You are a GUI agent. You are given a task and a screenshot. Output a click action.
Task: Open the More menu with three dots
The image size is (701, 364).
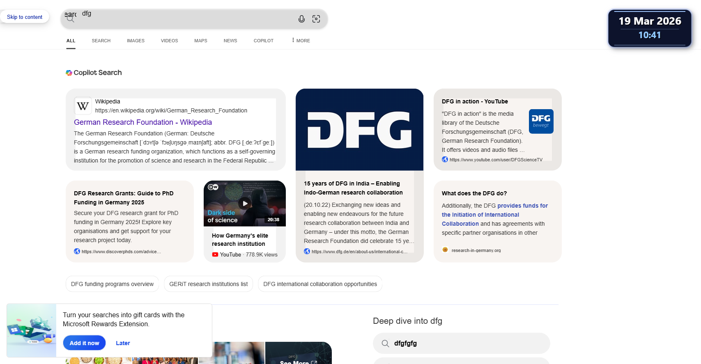[x=301, y=41]
